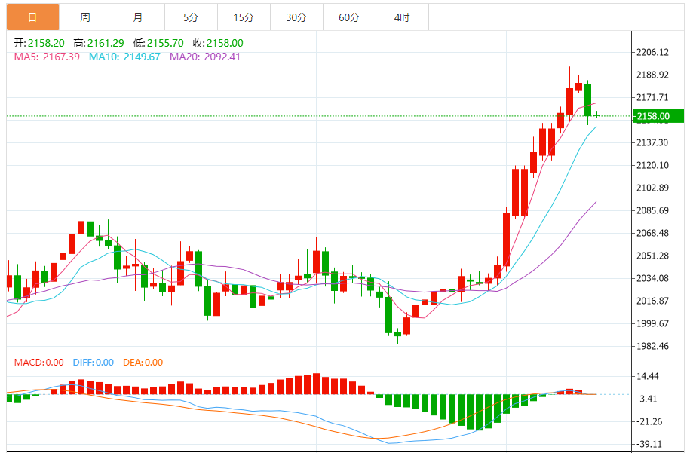The image size is (690, 453).
Task: Click the MACD:0.00 indicator label
Action: pyautogui.click(x=38, y=363)
